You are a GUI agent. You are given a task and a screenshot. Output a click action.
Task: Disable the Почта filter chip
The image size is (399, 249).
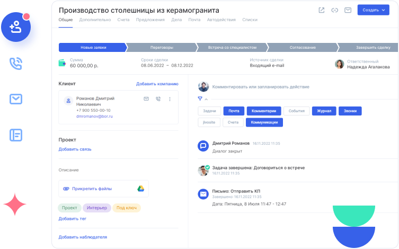click(234, 111)
